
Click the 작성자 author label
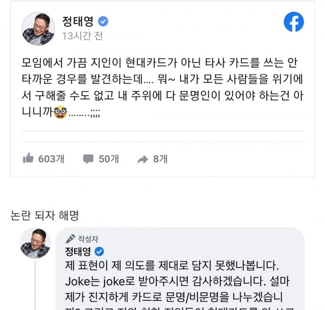point(88,239)
